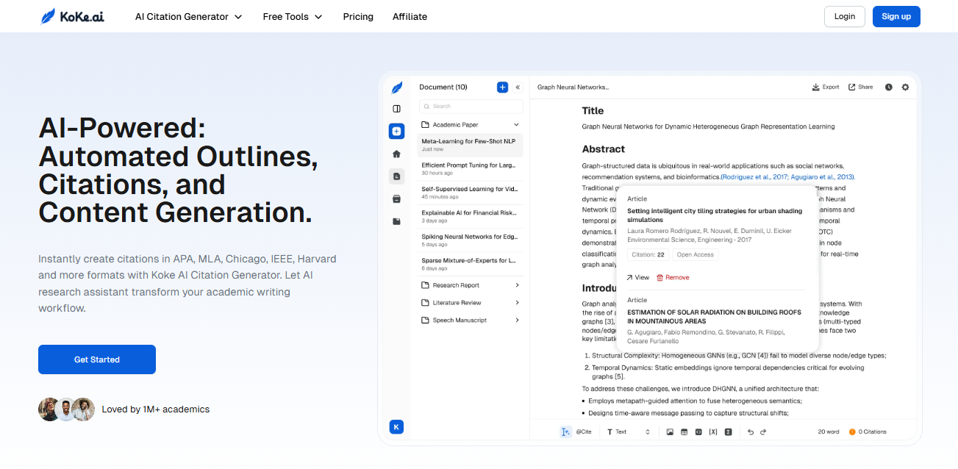This screenshot has width=958, height=469.
Task: Select the Graph Neural Networks… document tab
Action: [573, 87]
